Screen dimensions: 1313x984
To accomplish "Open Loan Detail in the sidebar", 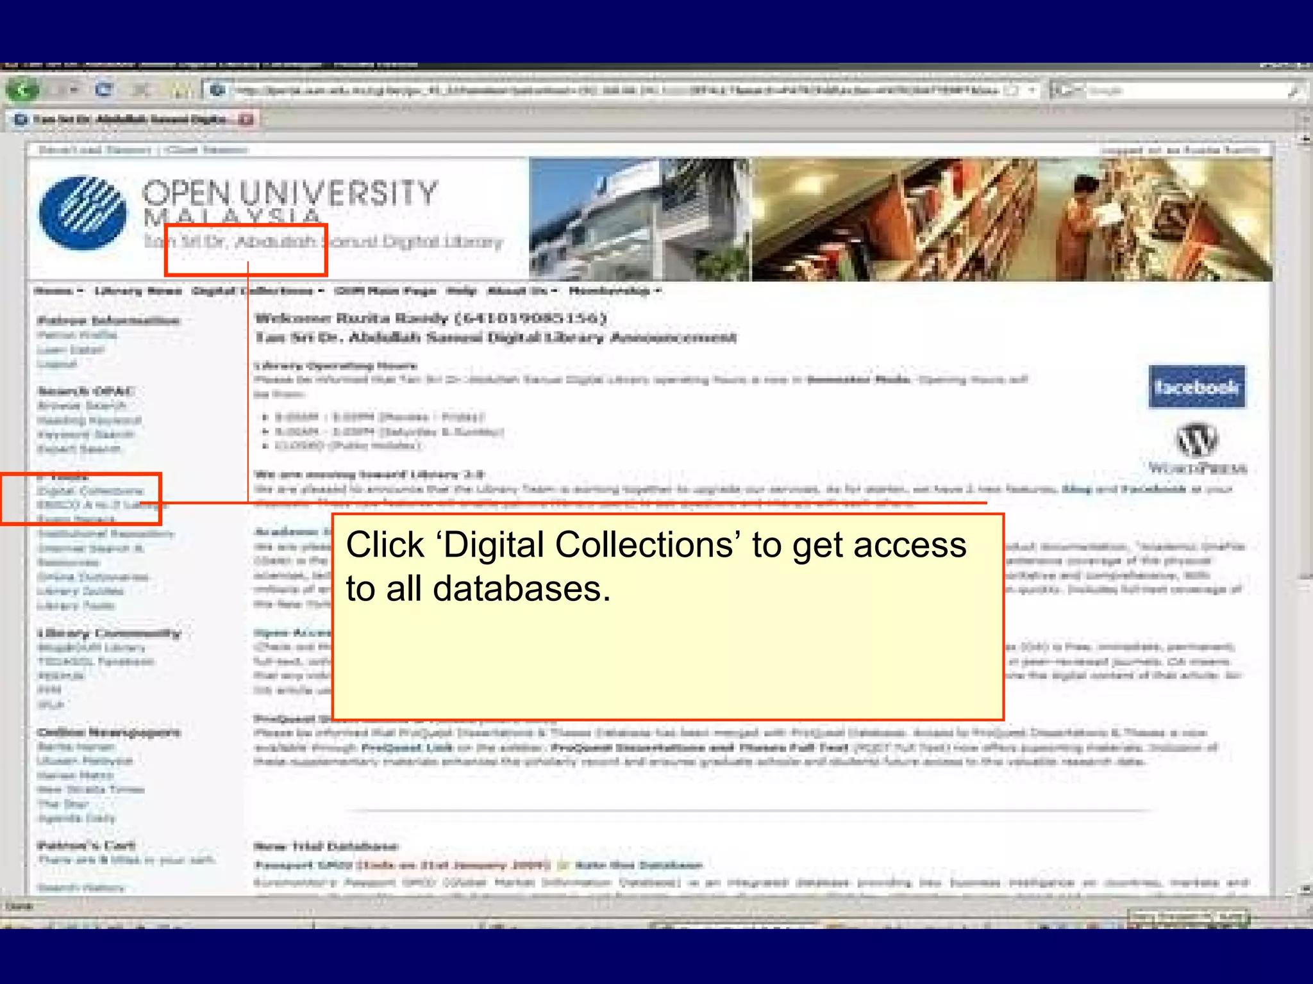I will pyautogui.click(x=70, y=350).
